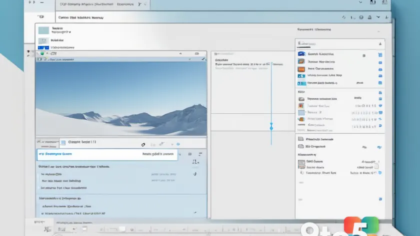Open the upper gray folder item in the right panel
This screenshot has height=236, width=420.
coord(316,139)
